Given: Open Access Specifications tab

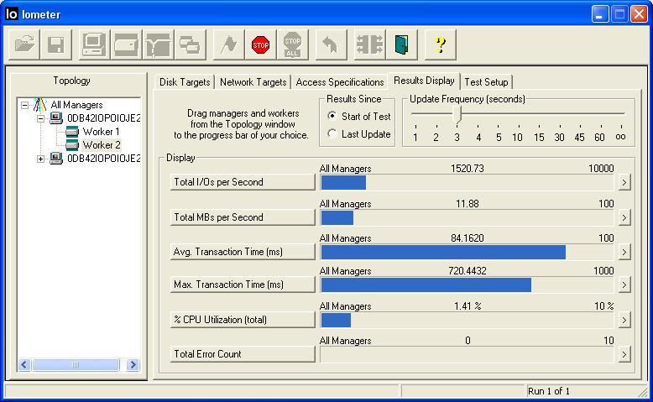Looking at the screenshot, I should coord(340,82).
